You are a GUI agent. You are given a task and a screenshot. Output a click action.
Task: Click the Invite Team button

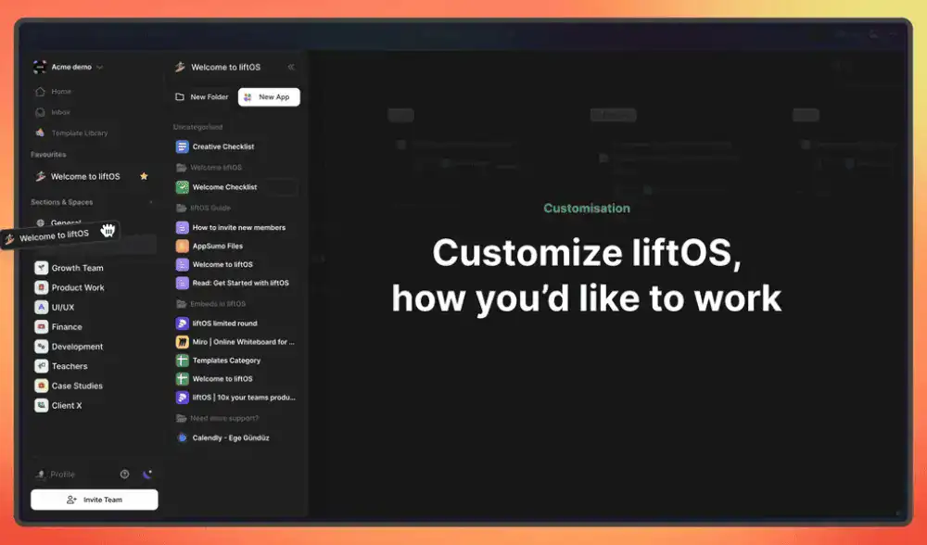coord(95,500)
